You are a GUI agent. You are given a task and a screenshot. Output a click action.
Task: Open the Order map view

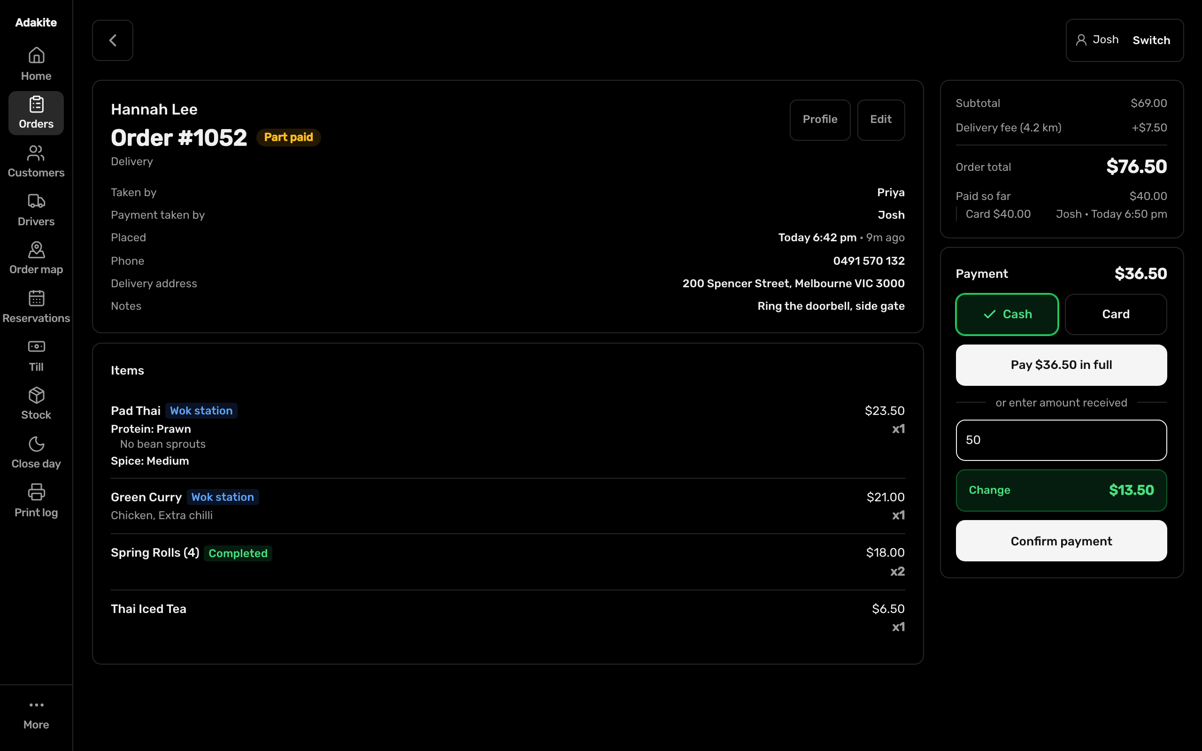(36, 258)
